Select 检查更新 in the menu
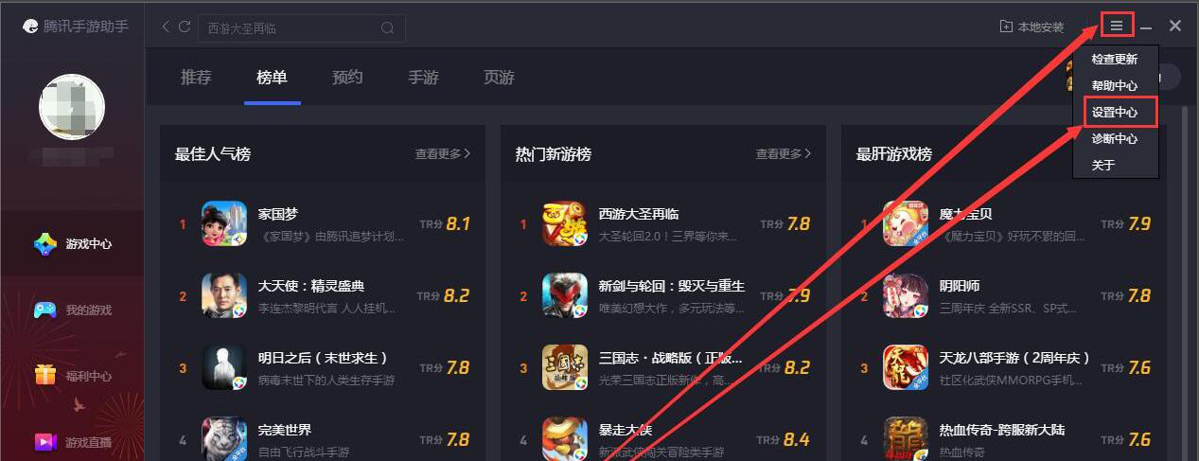The width and height of the screenshot is (1199, 461). [x=1115, y=59]
